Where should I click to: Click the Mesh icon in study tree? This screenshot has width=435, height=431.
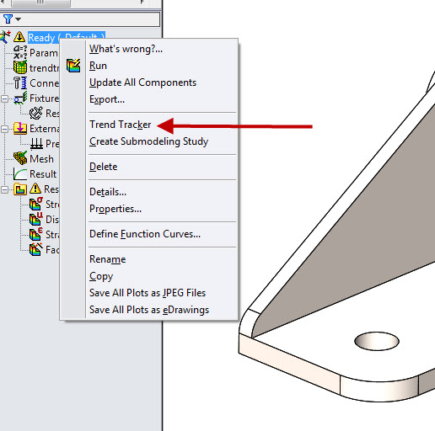[20, 158]
